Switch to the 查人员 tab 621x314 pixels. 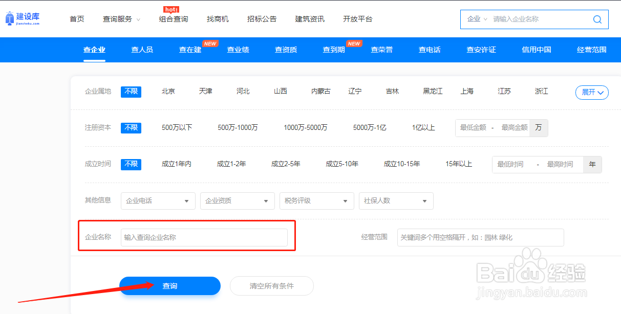(142, 50)
